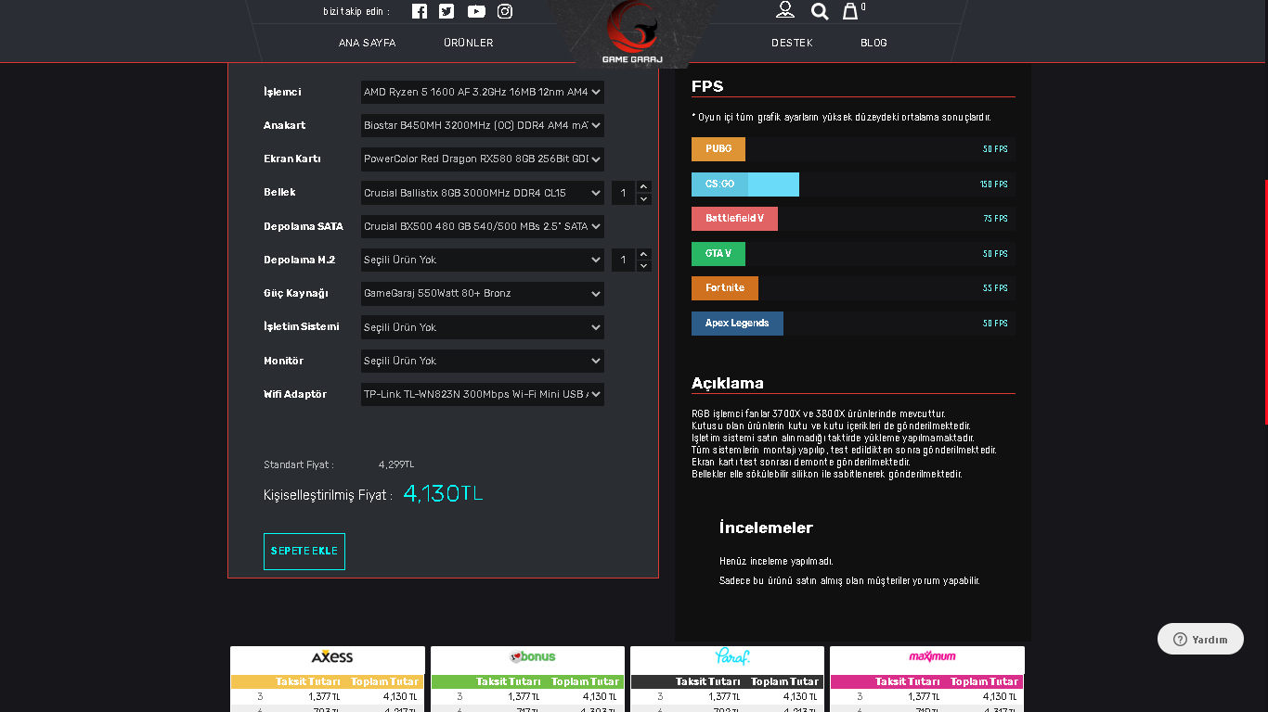
Task: Click the 75 FPS value for Battlefield V
Action: pyautogui.click(x=995, y=219)
